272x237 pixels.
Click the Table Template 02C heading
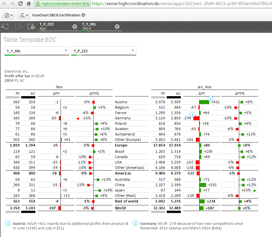pyautogui.click(x=30, y=40)
